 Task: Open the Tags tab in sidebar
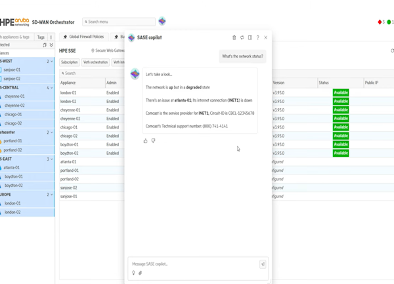(x=41, y=37)
